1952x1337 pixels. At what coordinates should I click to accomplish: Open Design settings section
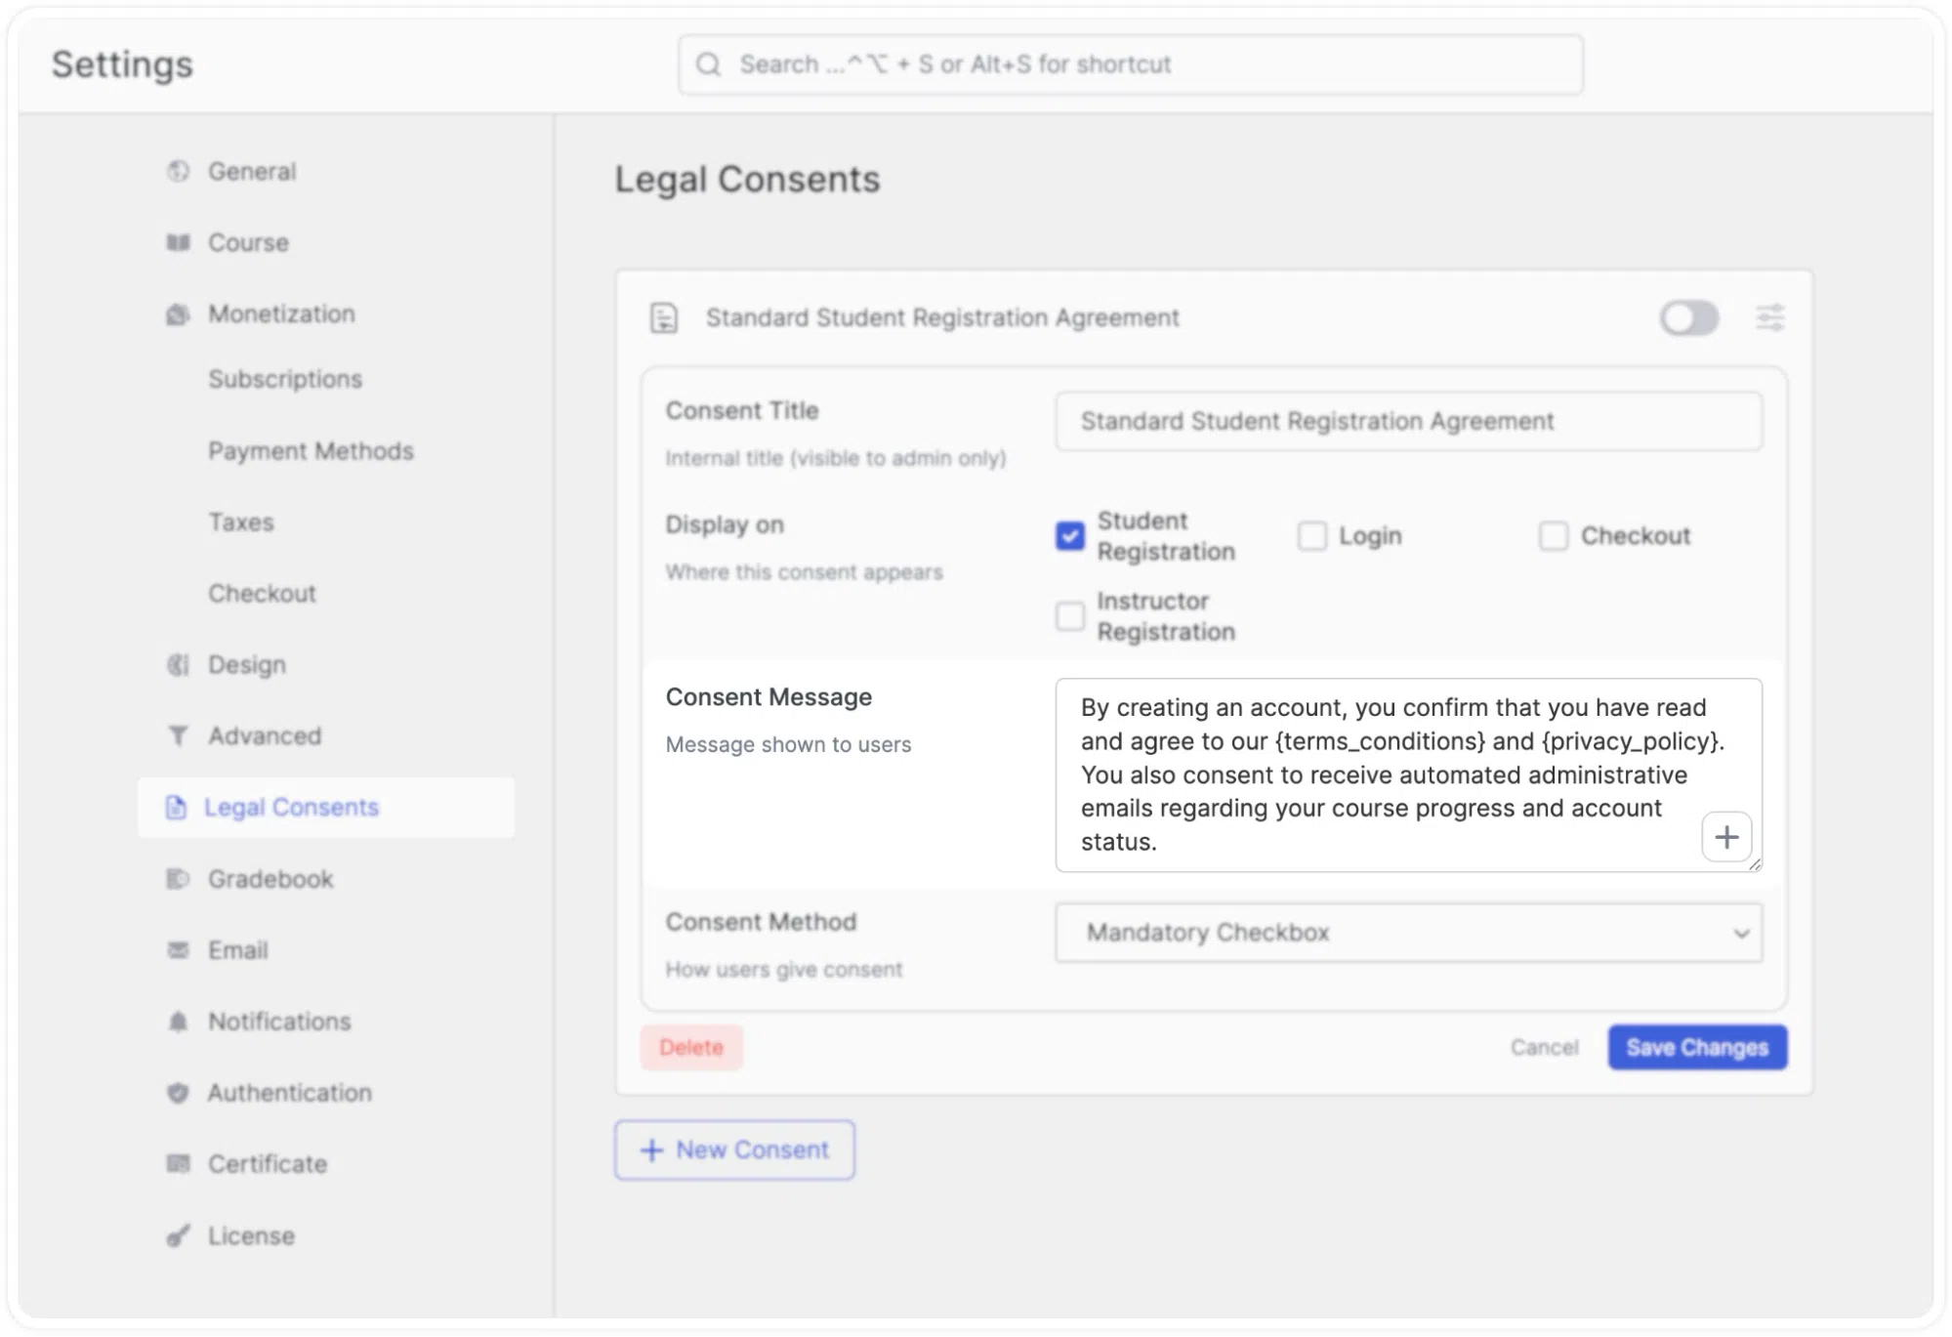click(x=247, y=664)
